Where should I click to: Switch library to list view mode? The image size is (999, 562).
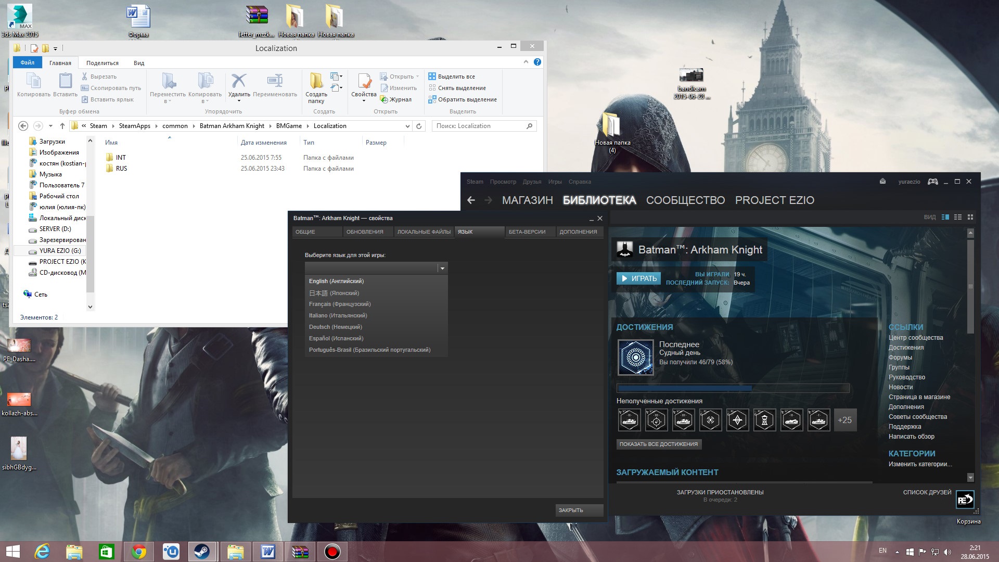(x=958, y=217)
